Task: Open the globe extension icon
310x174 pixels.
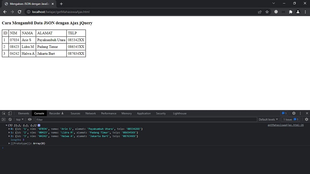Action: (x=276, y=12)
